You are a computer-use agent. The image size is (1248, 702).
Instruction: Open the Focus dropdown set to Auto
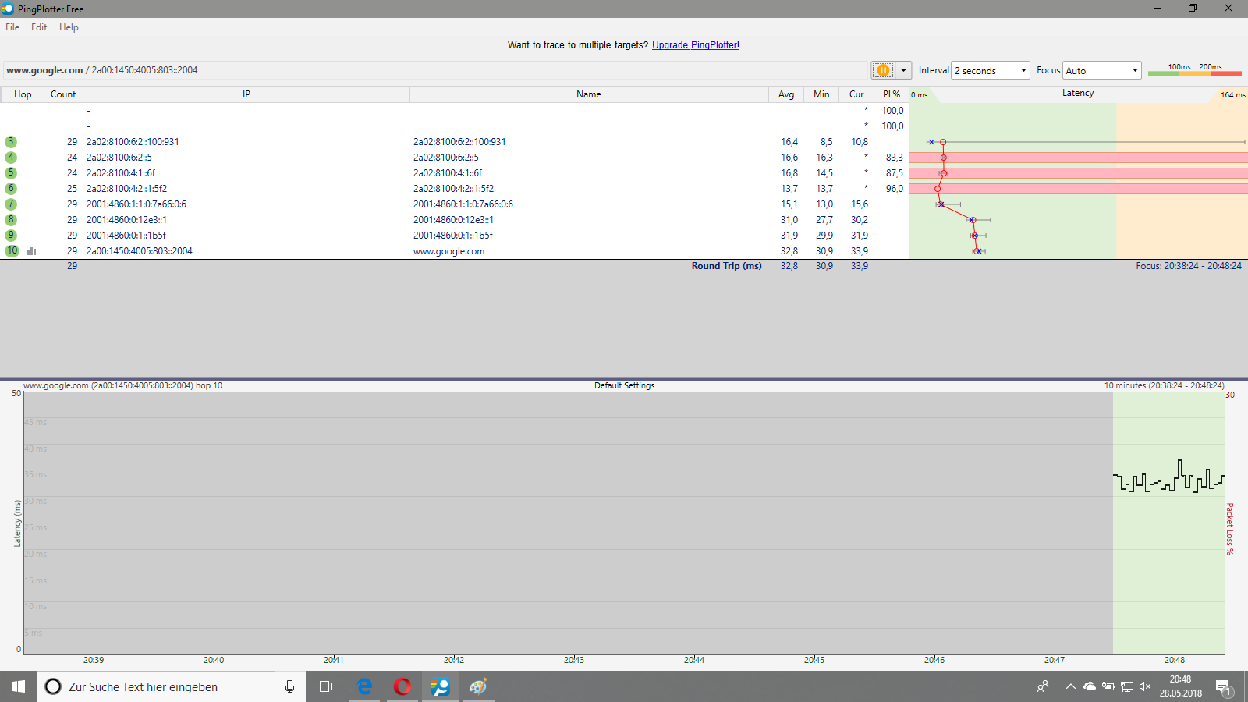coord(1102,70)
